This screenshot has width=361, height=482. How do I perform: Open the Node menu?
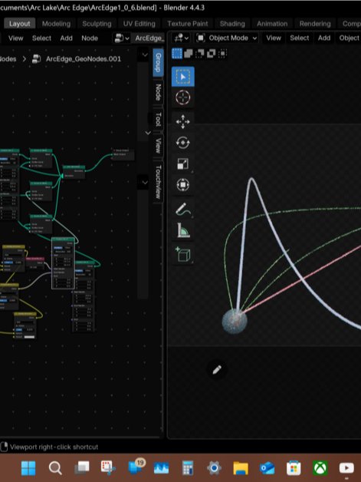[90, 38]
